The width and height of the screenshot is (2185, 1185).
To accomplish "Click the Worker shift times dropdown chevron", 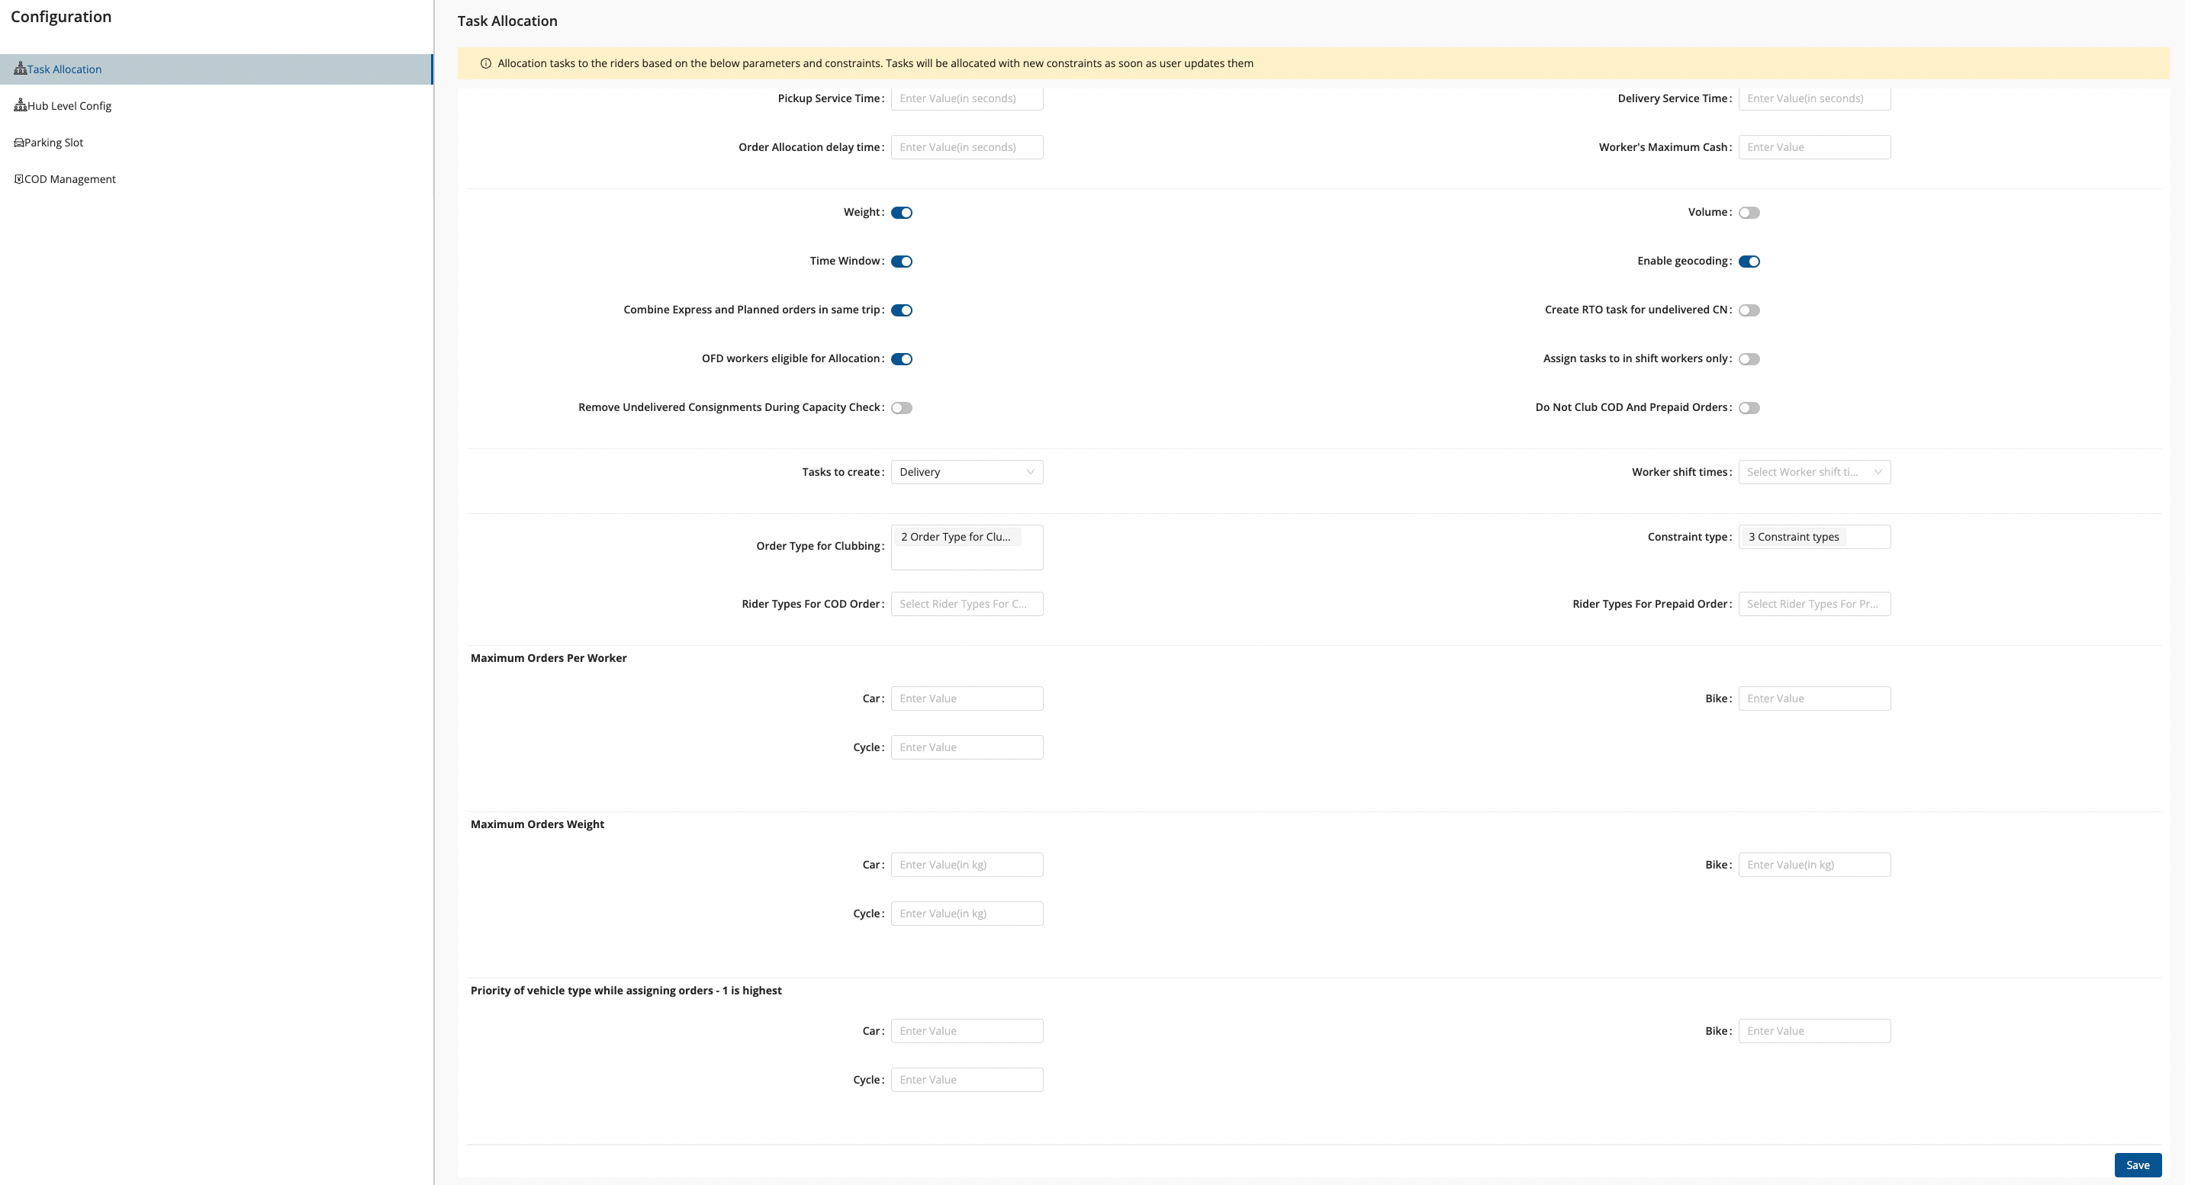I will click(x=1877, y=472).
